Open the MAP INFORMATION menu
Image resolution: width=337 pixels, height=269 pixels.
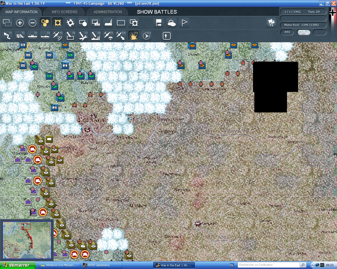pyautogui.click(x=21, y=12)
